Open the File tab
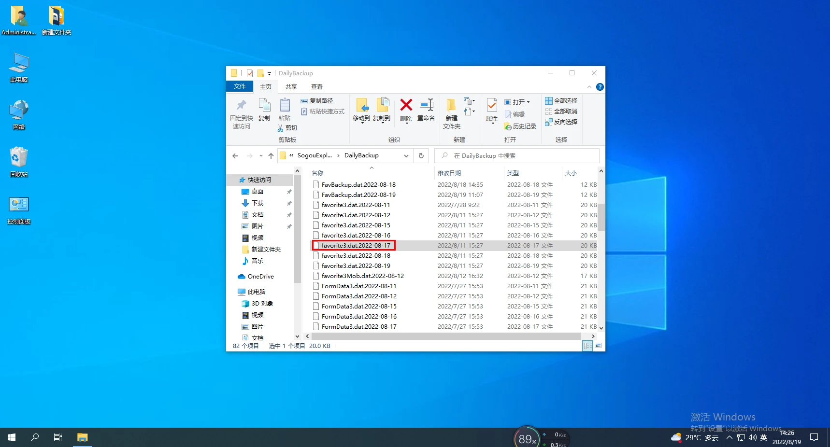 (x=240, y=86)
